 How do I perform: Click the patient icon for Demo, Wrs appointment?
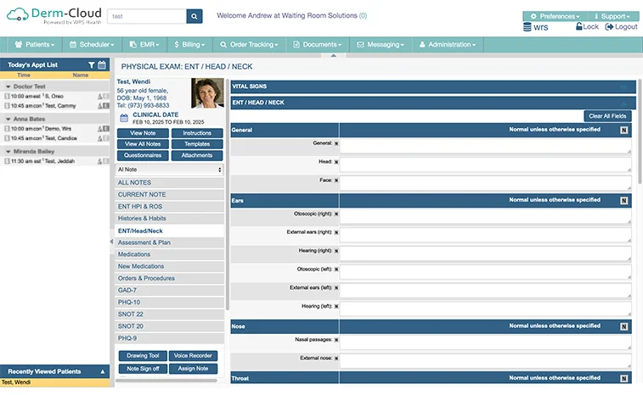coord(99,129)
